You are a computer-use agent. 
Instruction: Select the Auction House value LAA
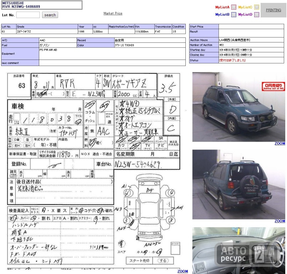tap(235, 40)
